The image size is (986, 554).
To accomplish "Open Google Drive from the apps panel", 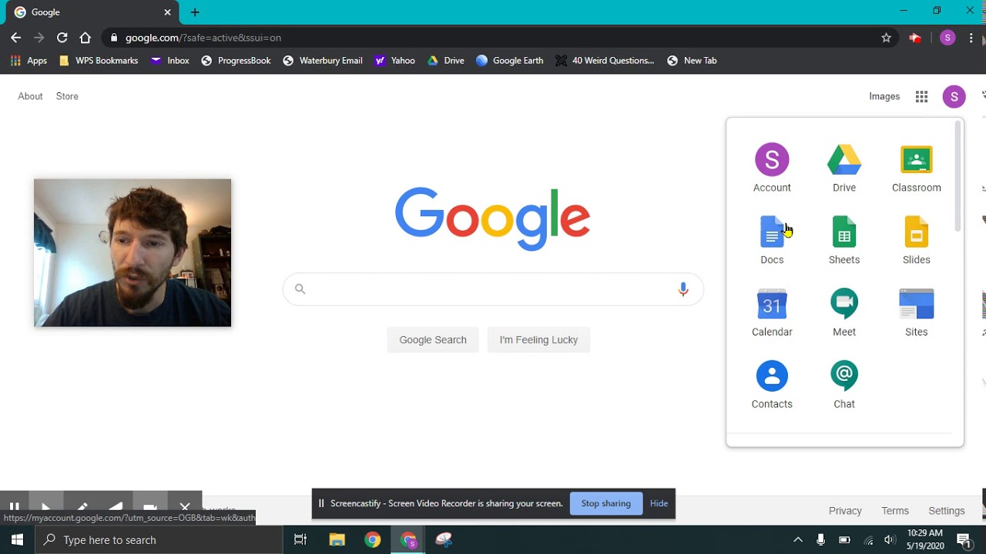I will [x=844, y=168].
